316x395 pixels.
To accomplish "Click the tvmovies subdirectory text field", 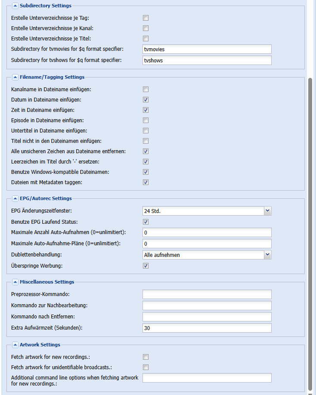I will (207, 49).
